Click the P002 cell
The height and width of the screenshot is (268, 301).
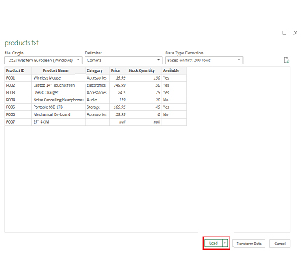[x=18, y=85]
